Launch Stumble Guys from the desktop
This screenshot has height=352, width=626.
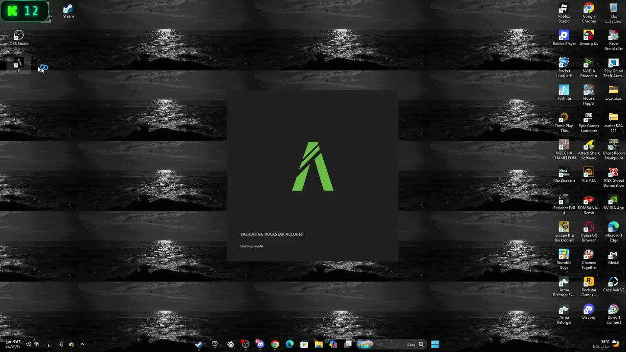[x=564, y=260]
